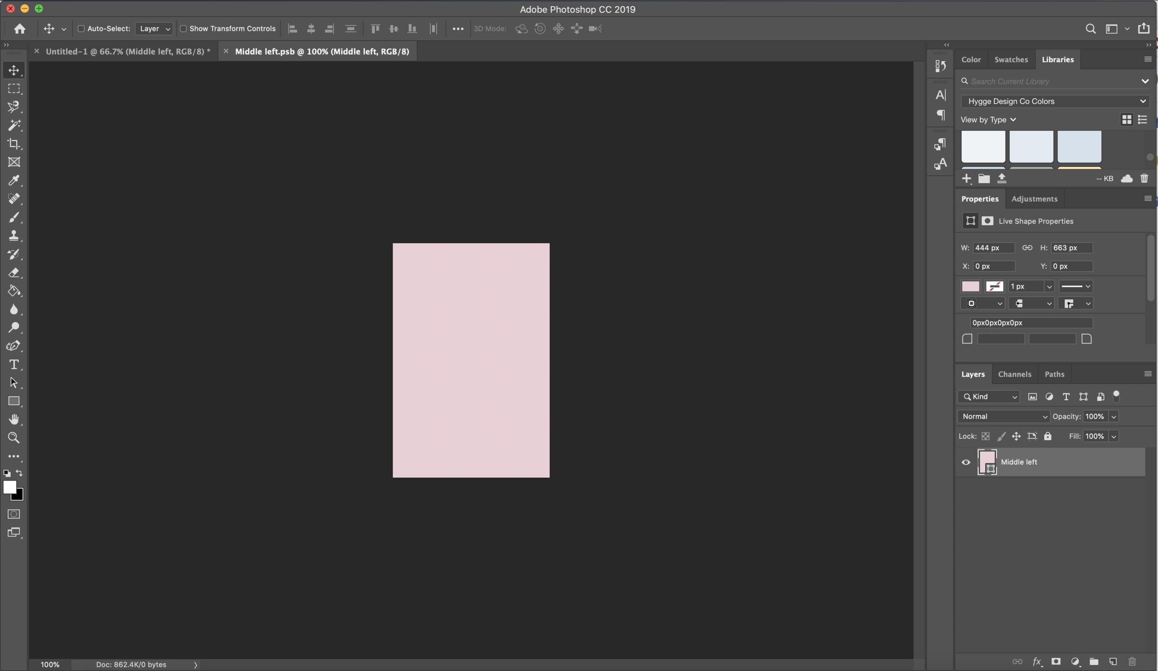The image size is (1158, 671).
Task: Enable Show Transform Controls checkbox
Action: click(183, 29)
